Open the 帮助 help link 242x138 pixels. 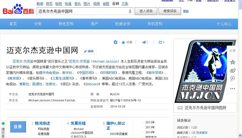pos(186,11)
